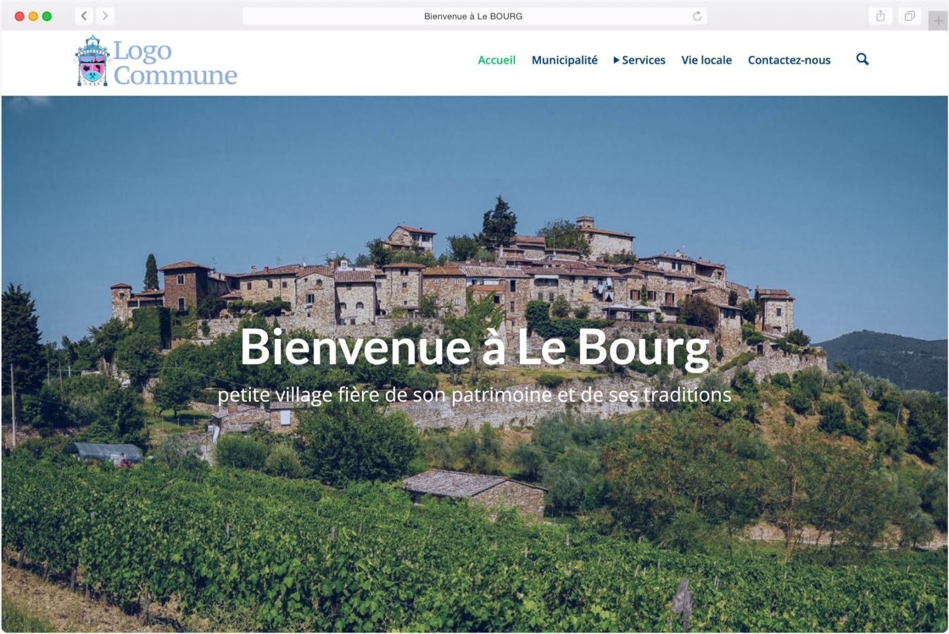Screen dimensions: 949x634
Task: Add a new tab with the plus button
Action: click(x=938, y=21)
